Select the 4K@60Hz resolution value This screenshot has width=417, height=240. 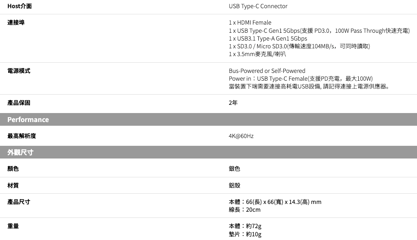point(241,136)
